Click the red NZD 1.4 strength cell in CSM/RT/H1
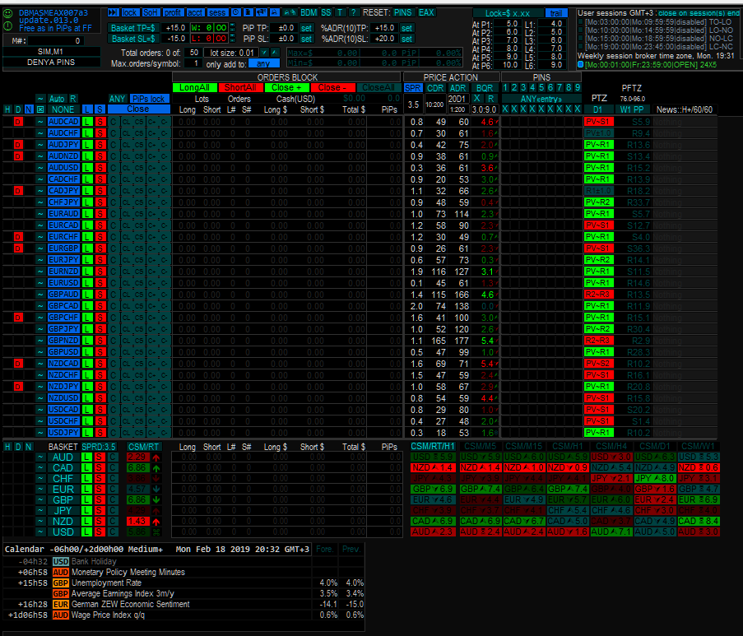Screen dimensions: 743x636 [x=433, y=468]
